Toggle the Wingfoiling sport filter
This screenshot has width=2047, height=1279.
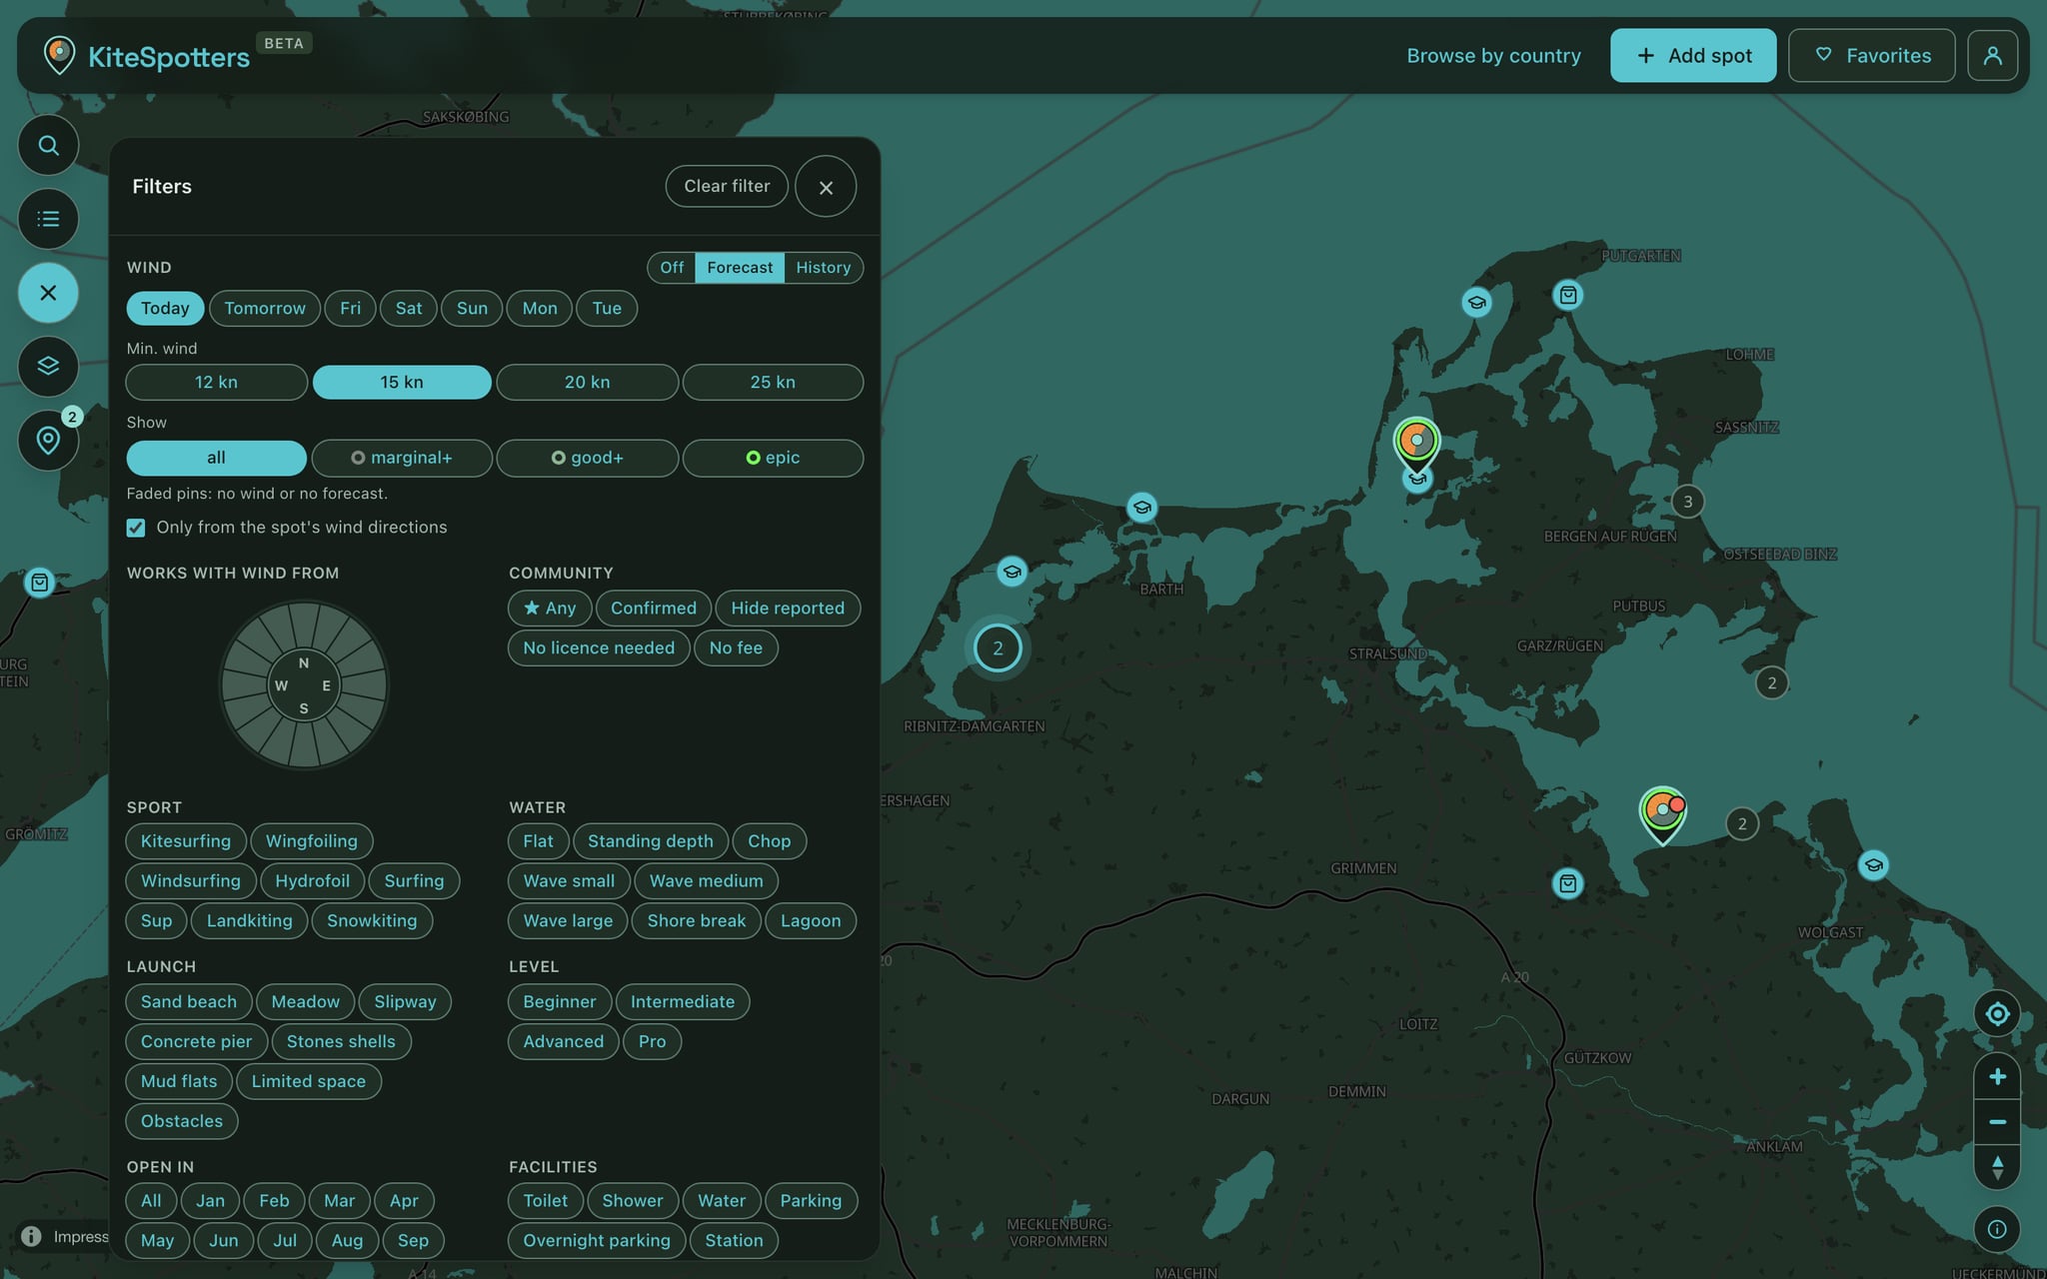point(312,841)
